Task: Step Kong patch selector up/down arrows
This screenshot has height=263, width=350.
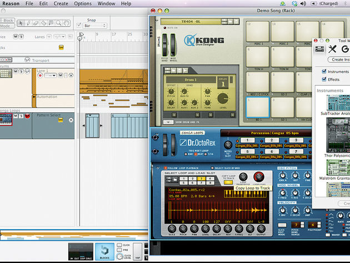Action: tap(224, 22)
